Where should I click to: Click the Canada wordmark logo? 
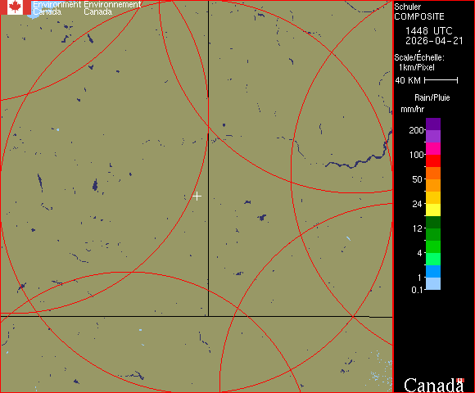pos(434,385)
